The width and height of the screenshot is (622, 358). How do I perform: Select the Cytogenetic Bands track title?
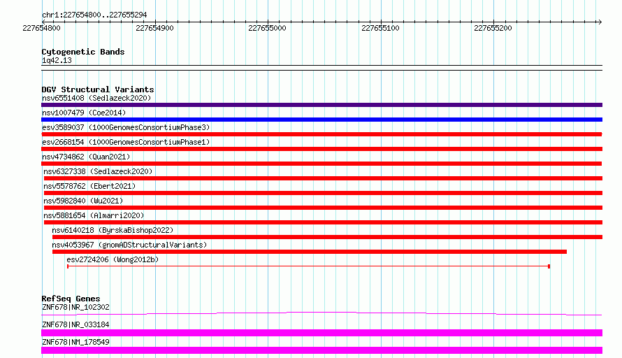83,52
